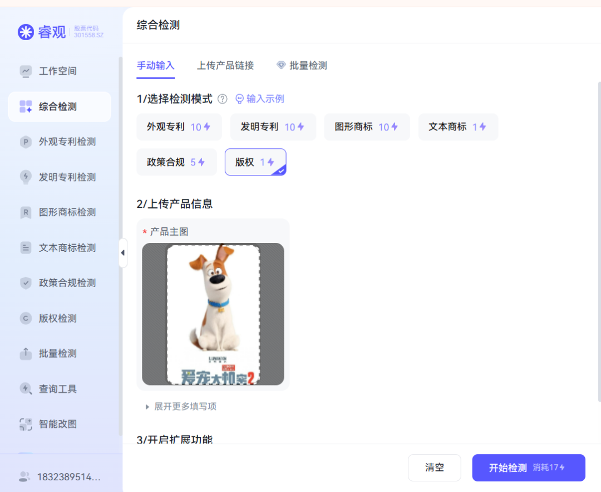Switch to the 上传产品链接 tab

pyautogui.click(x=225, y=65)
